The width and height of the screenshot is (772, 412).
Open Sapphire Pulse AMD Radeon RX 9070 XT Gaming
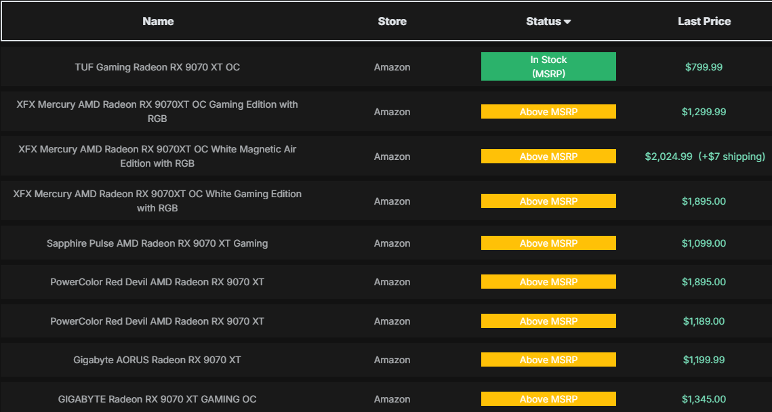tap(157, 243)
